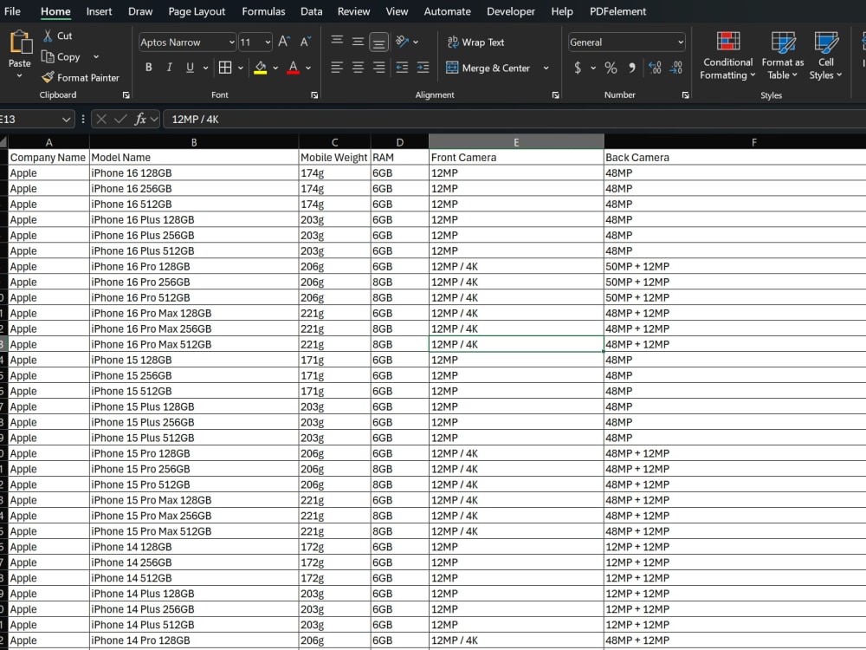The image size is (866, 650).
Task: Select the Model Name header cell
Action: [194, 158]
